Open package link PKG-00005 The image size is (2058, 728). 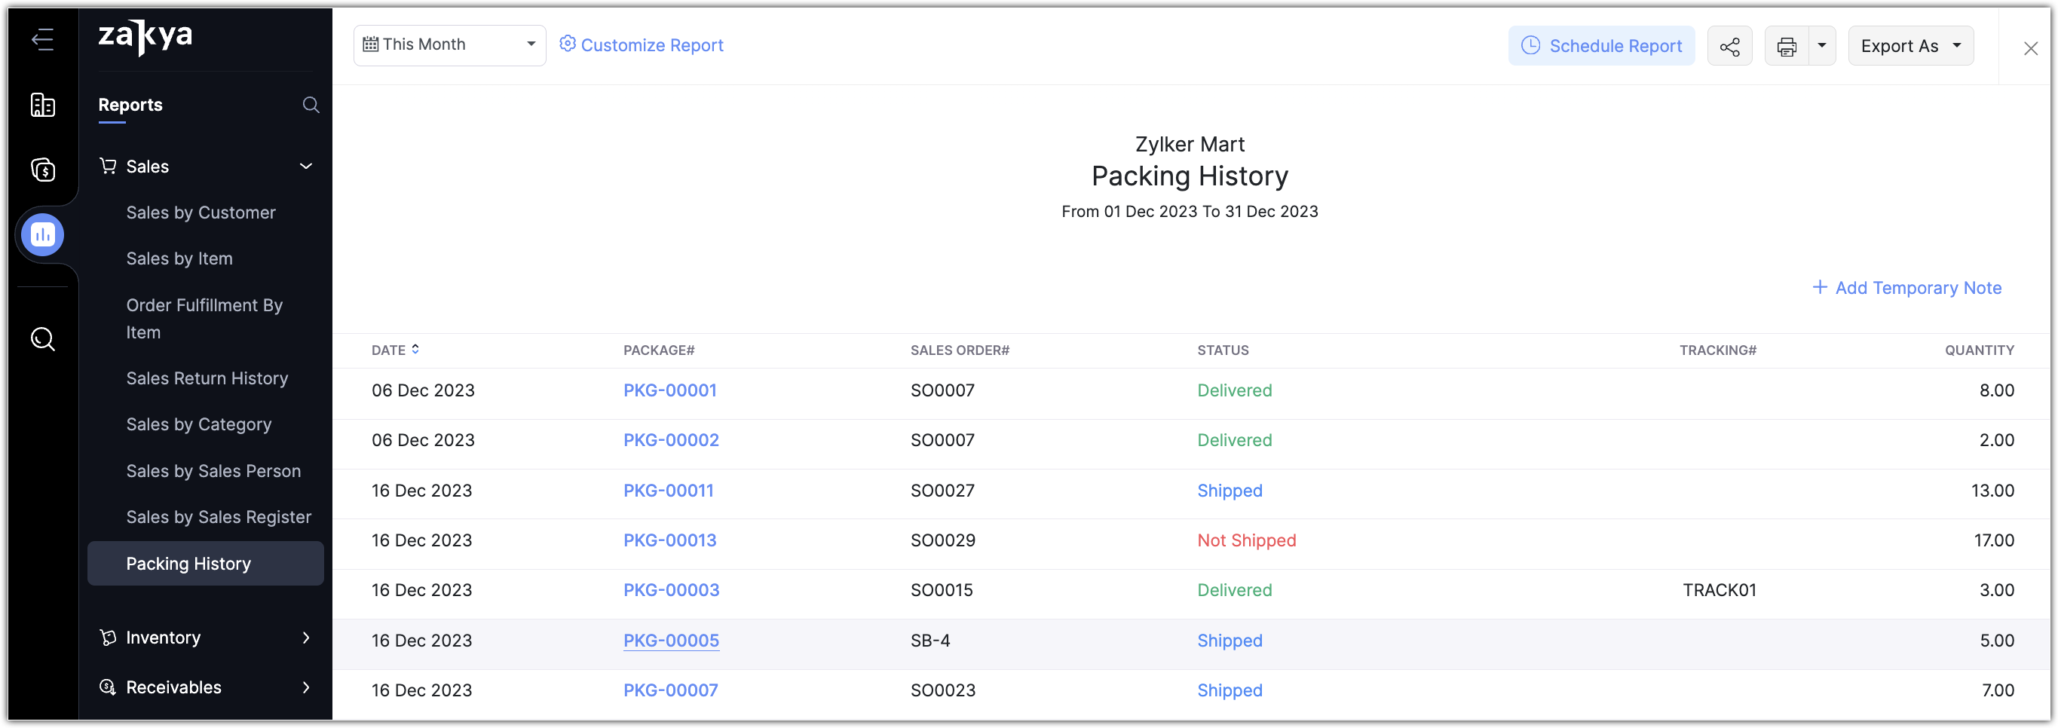[x=671, y=640]
